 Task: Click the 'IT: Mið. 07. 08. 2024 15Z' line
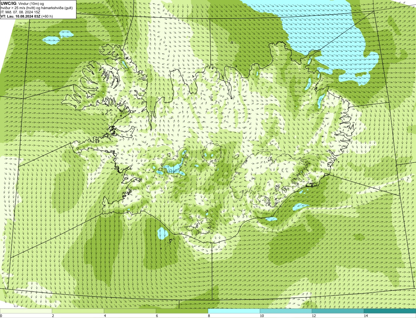coord(20,12)
